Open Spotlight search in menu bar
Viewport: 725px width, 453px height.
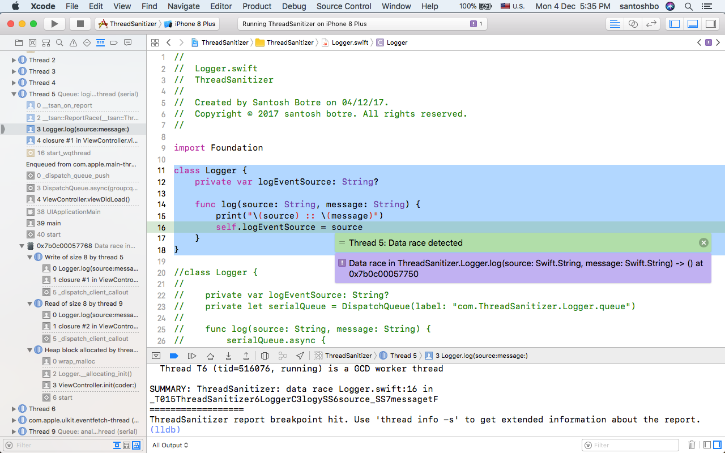tap(689, 6)
